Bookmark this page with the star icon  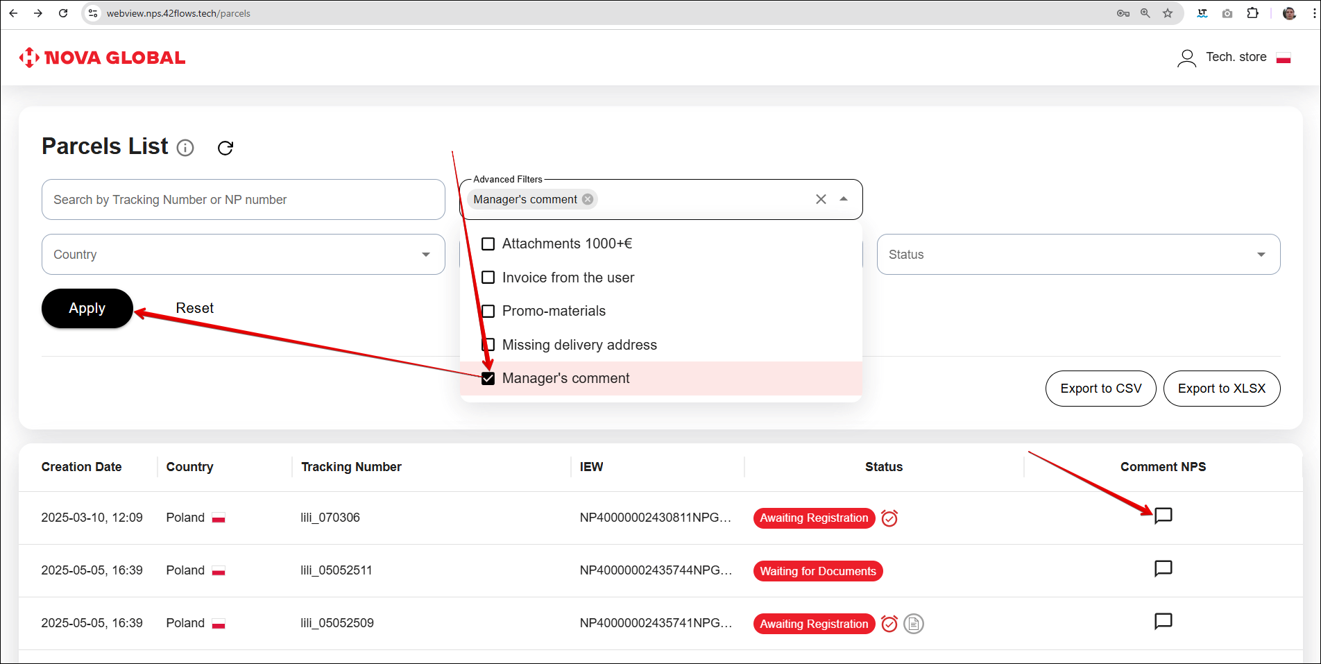1168,13
